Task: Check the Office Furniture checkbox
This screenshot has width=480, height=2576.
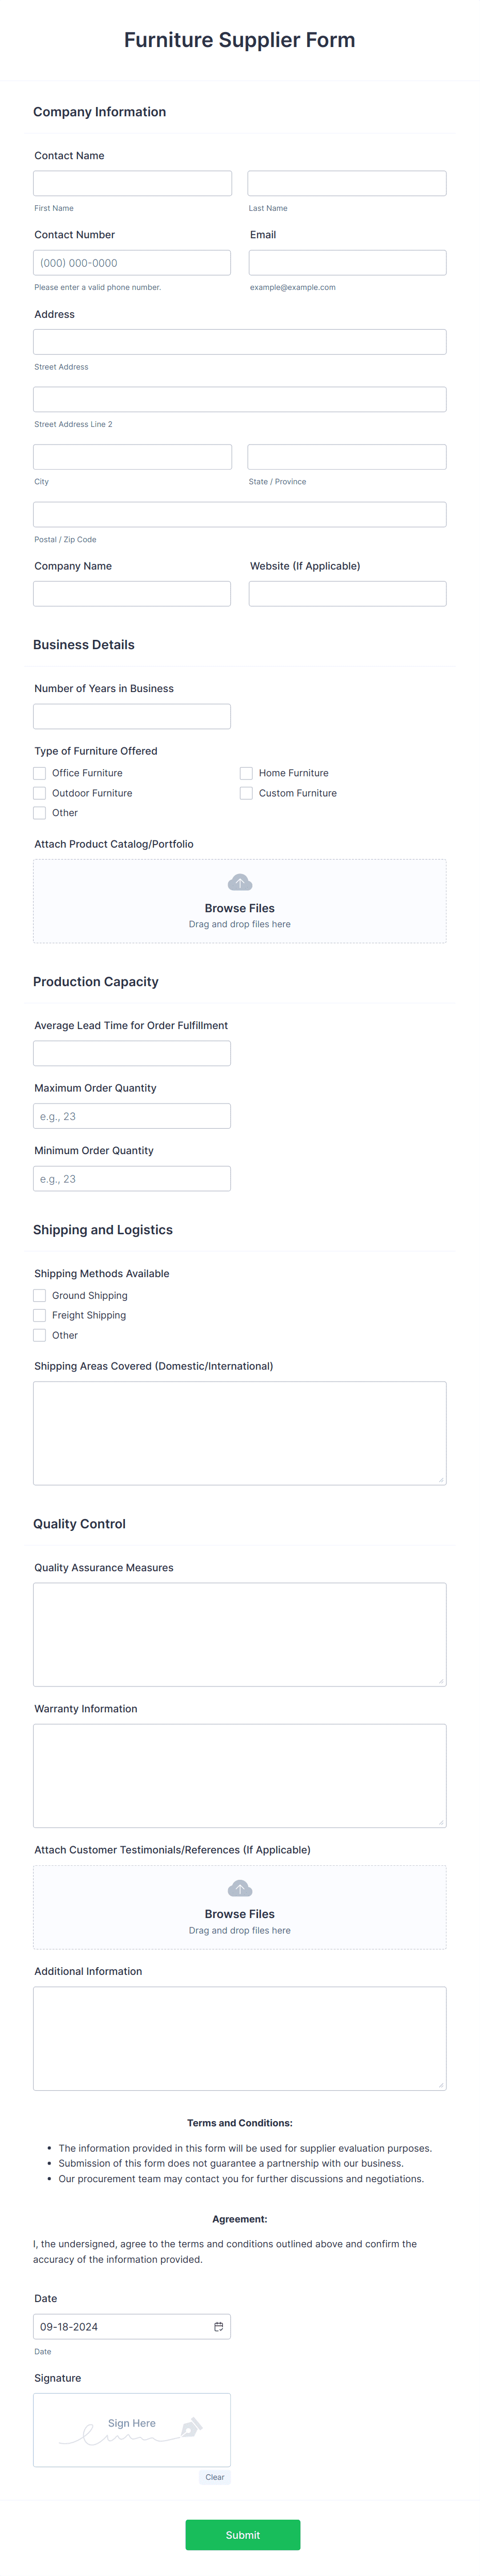Action: click(39, 773)
